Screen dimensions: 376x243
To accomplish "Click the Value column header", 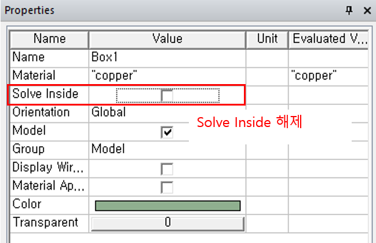I will coord(167,39).
